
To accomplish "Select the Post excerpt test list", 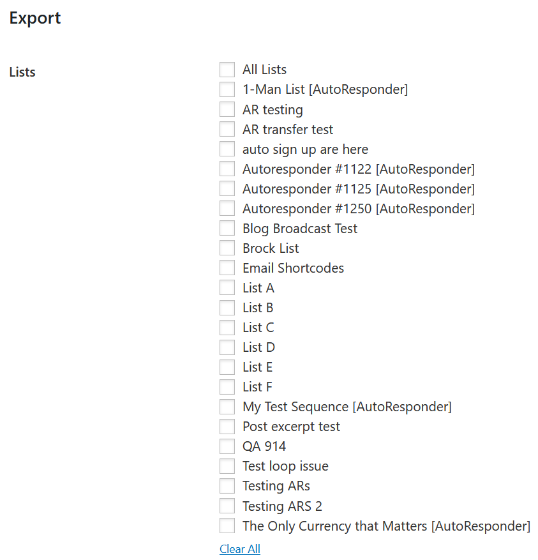I will (227, 427).
